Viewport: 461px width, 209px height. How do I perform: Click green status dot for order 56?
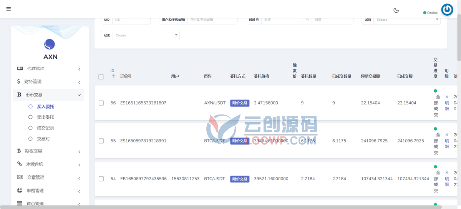(x=435, y=91)
